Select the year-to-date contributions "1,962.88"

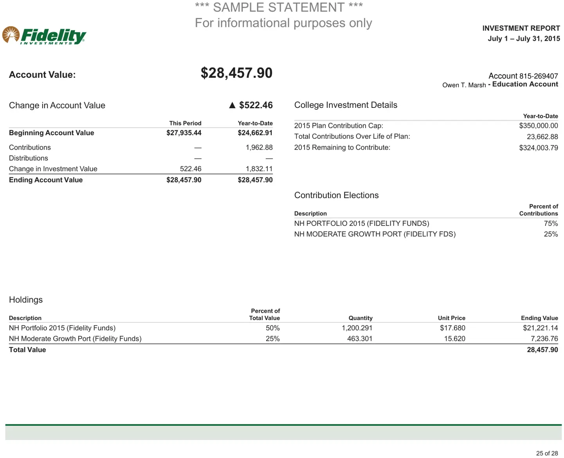click(259, 147)
